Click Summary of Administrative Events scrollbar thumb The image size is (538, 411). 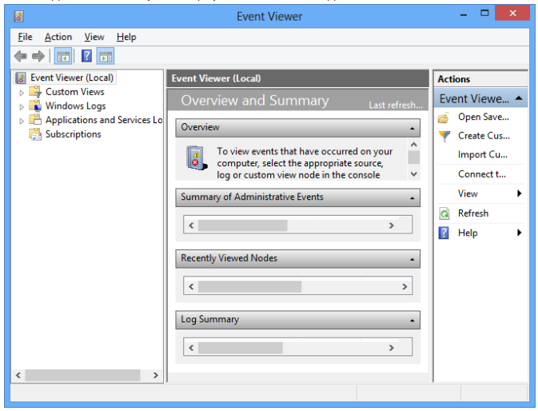242,225
